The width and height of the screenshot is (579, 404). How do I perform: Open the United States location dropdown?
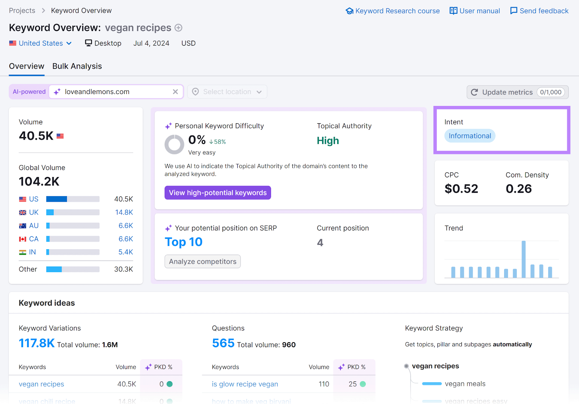click(x=41, y=43)
